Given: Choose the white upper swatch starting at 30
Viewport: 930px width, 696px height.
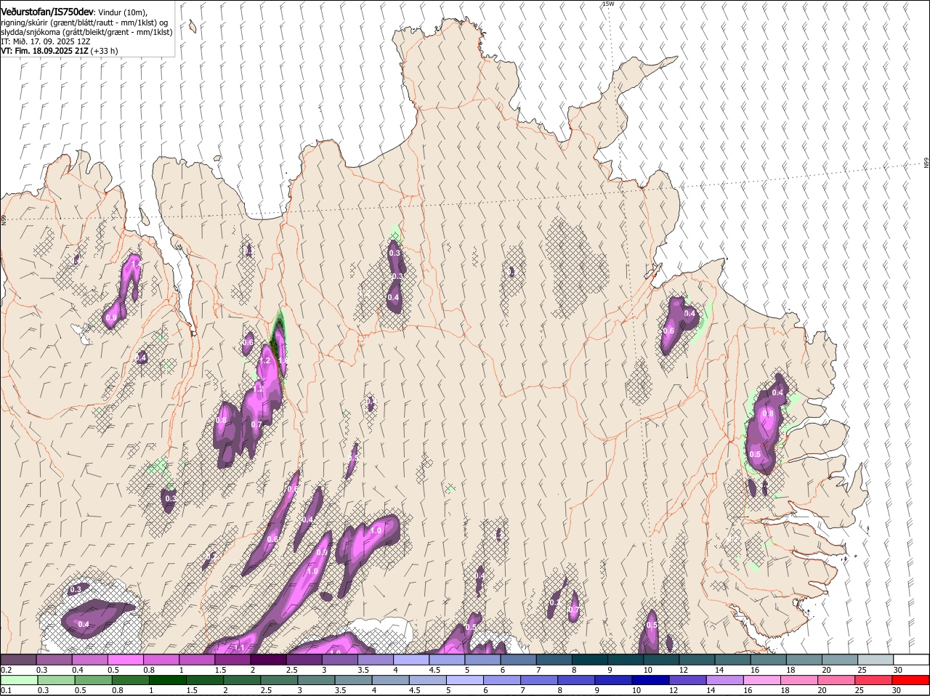Looking at the screenshot, I should tap(911, 659).
